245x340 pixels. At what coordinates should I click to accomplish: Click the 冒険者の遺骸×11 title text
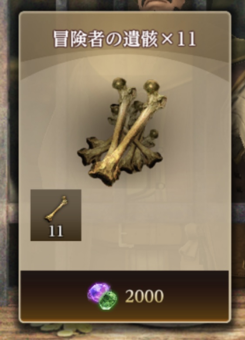(125, 39)
